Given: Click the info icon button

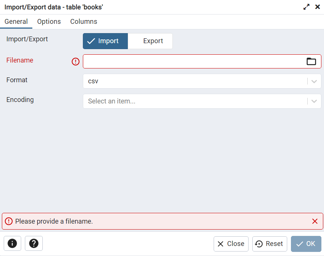Looking at the screenshot, I should (x=12, y=243).
